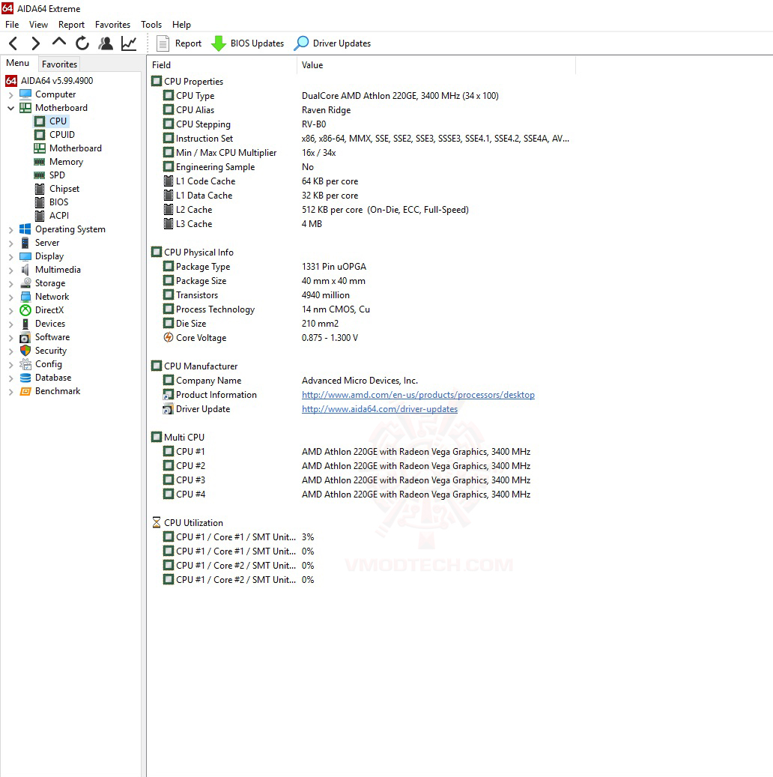Expand the Computer tree node
This screenshot has width=773, height=777.
[x=11, y=94]
